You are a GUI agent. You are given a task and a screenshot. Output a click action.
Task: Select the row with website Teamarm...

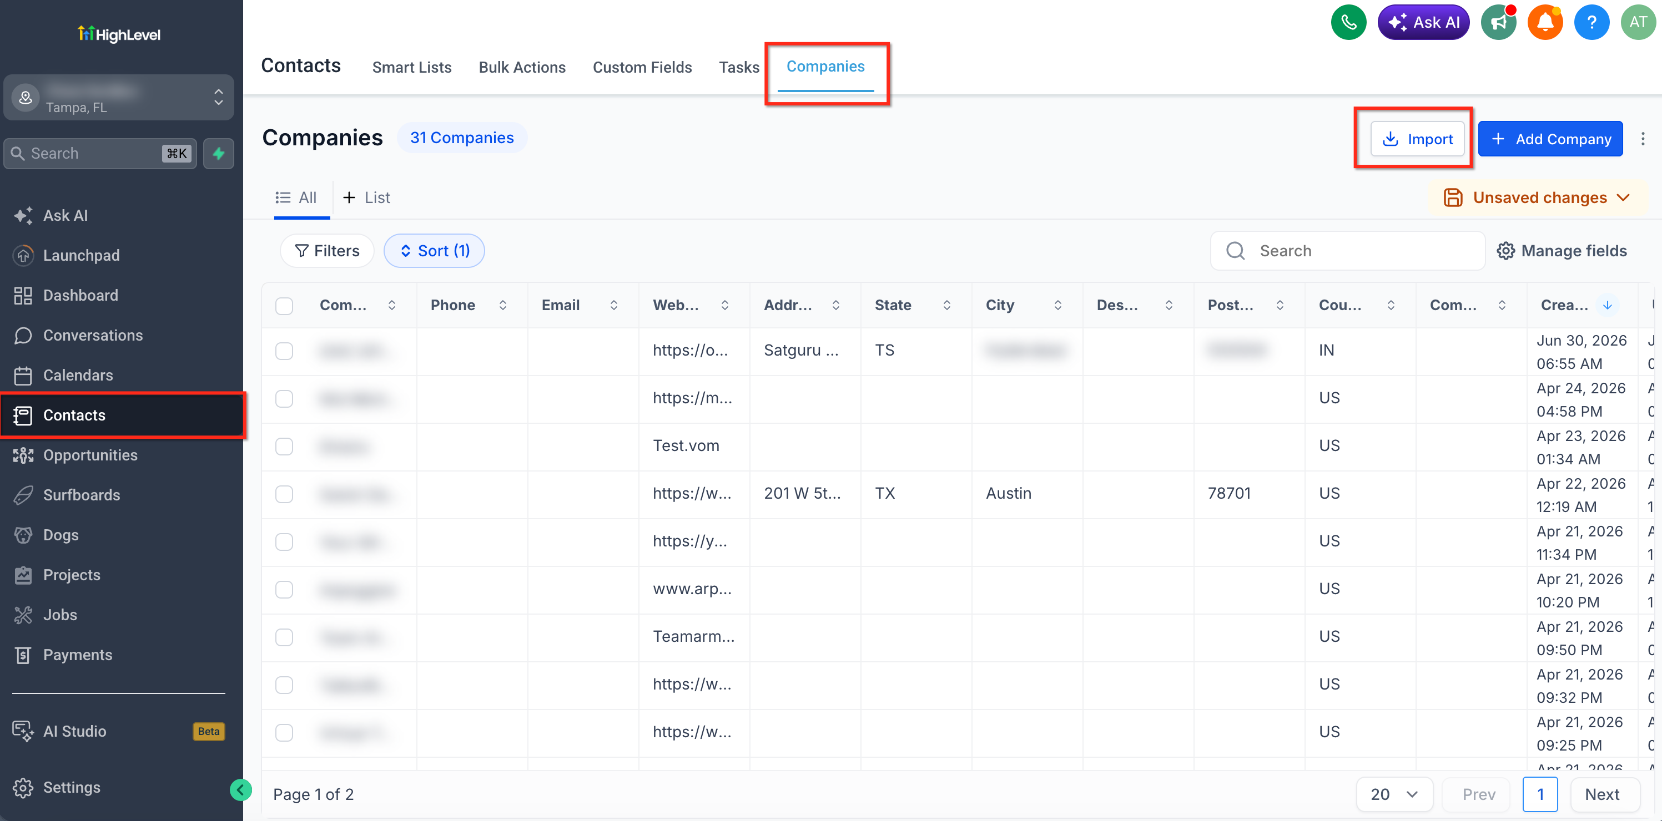click(284, 637)
